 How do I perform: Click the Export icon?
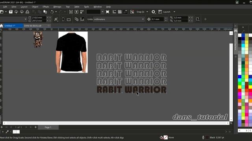coord(76,12)
